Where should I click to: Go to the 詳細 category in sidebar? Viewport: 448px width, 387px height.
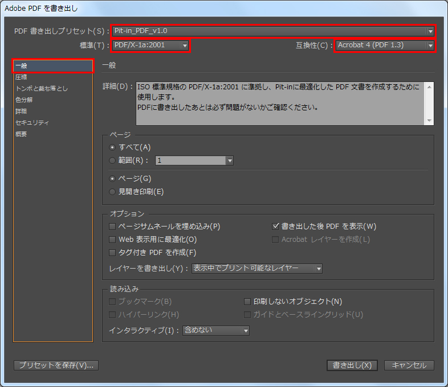(x=21, y=111)
